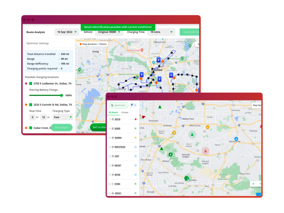Click the charging station icon near Stevens Park

[x=141, y=75]
